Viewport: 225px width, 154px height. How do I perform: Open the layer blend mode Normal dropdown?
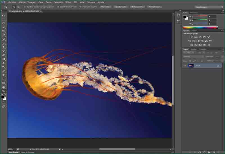click(x=193, y=56)
